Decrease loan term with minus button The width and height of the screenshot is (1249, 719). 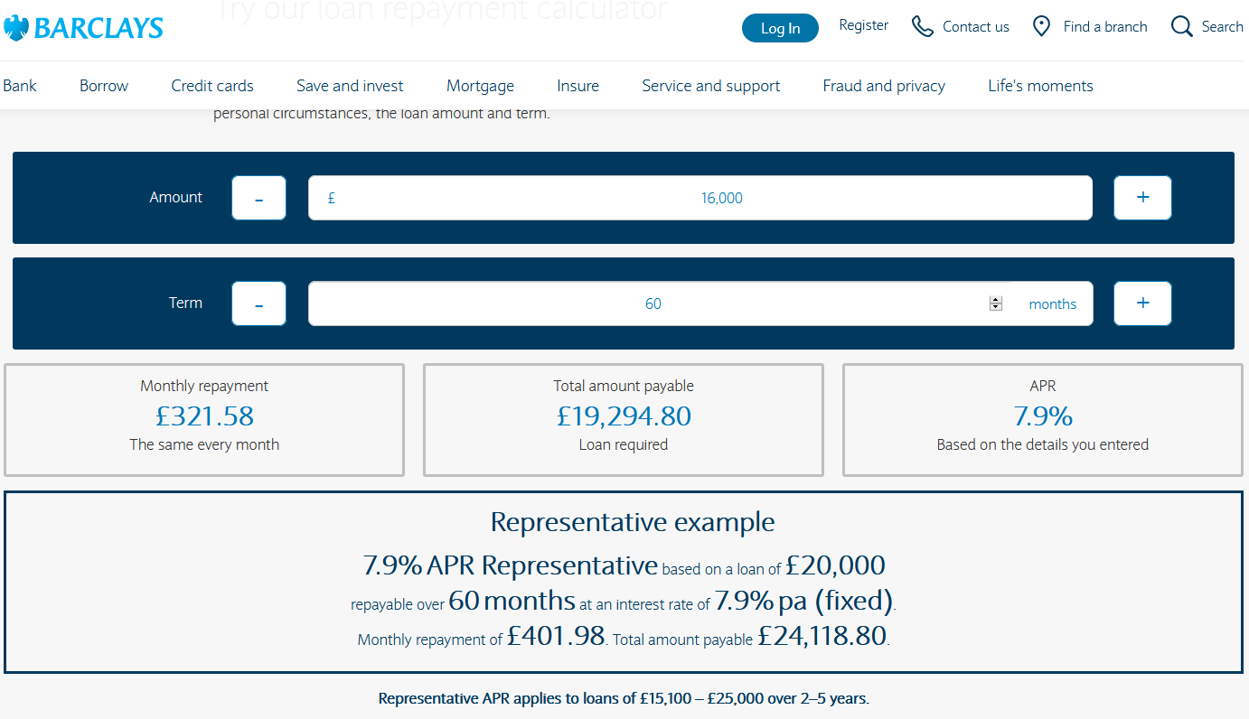(x=258, y=303)
